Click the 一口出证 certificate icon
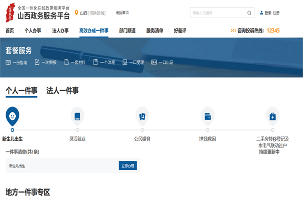Viewport: 303px width, 199px height. 154,62
